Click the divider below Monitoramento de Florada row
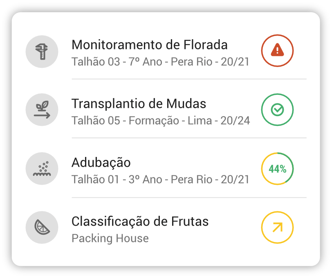 (189, 79)
